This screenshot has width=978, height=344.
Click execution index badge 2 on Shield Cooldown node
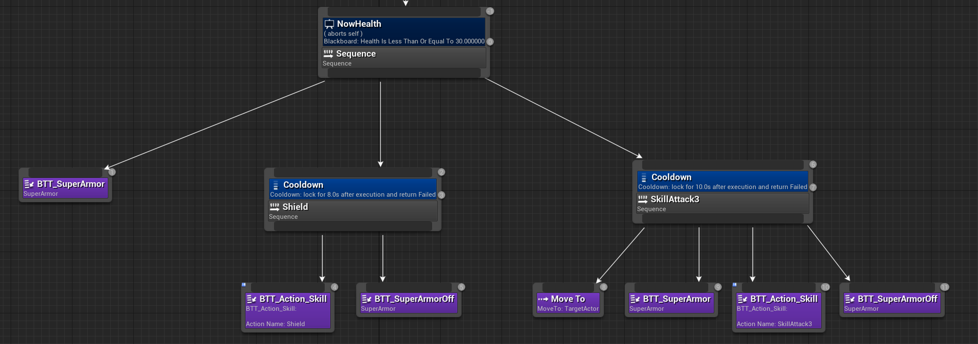441,172
